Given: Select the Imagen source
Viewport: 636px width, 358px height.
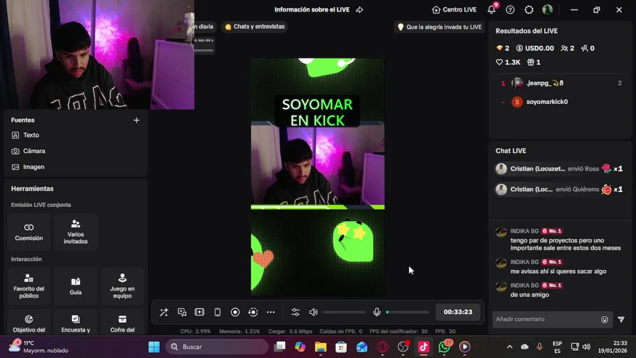Looking at the screenshot, I should [x=76, y=167].
